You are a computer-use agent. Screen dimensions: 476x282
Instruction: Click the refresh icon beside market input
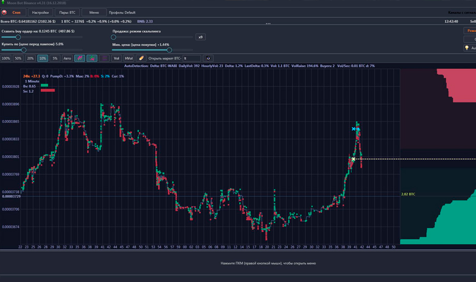(208, 58)
